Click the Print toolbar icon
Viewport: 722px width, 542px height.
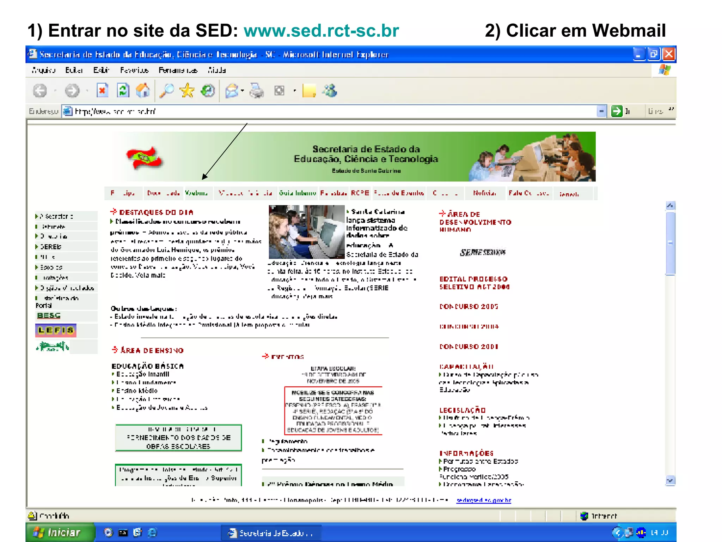[x=257, y=91]
